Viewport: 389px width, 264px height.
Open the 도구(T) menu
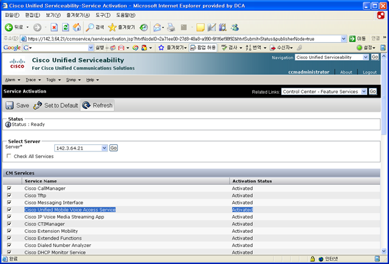point(103,15)
